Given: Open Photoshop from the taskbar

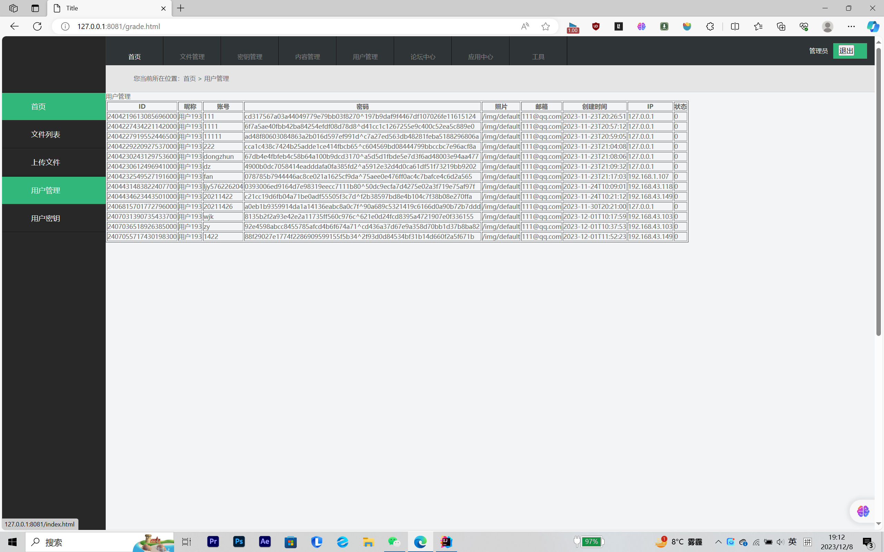Looking at the screenshot, I should [239, 542].
